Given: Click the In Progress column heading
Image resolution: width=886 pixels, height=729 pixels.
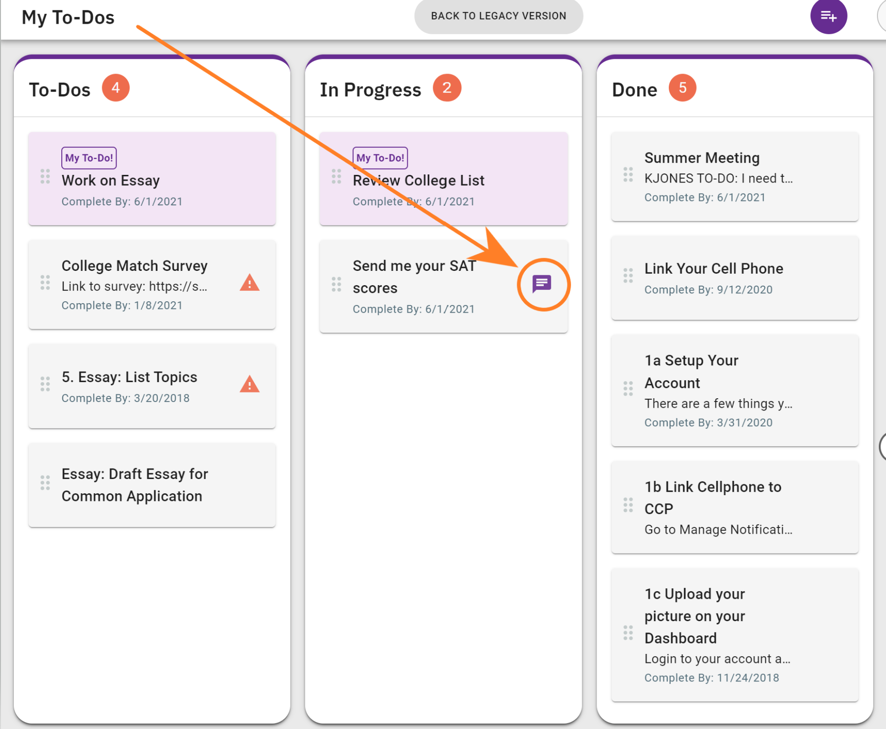Looking at the screenshot, I should click(370, 90).
